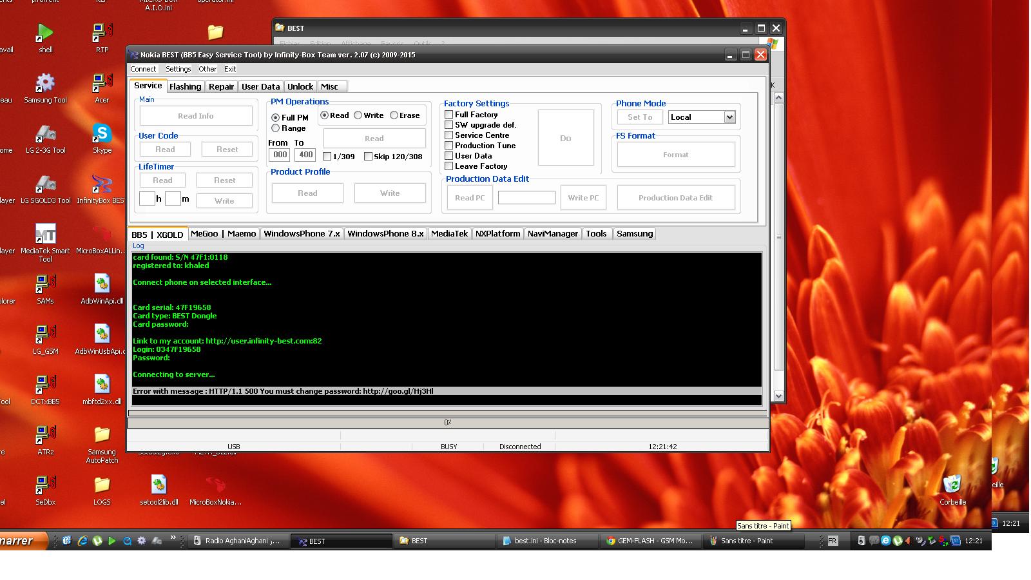Viewport: 1031px width, 580px height.
Task: Open the Corbeille recycle bin
Action: pyautogui.click(x=952, y=490)
